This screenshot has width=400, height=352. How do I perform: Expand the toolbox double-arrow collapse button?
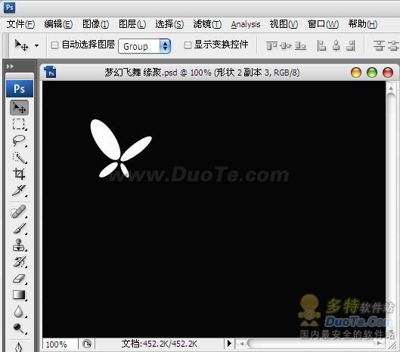10,66
